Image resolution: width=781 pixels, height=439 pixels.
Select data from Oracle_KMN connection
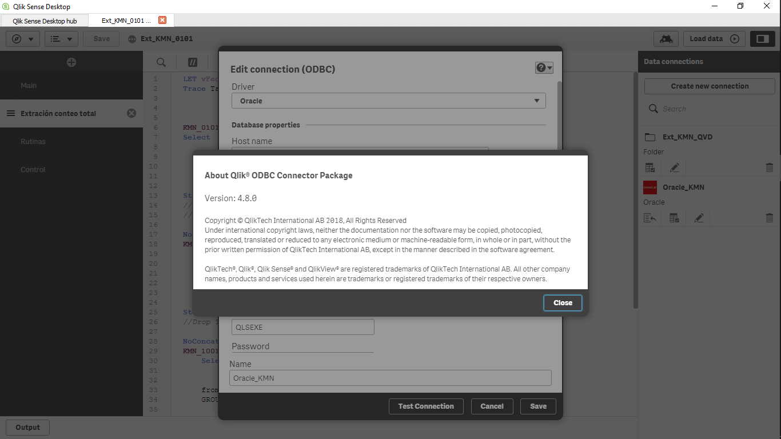click(x=674, y=218)
